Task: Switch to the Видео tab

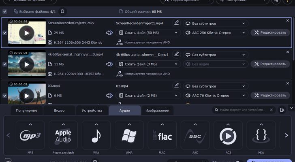Action: [x=59, y=111]
